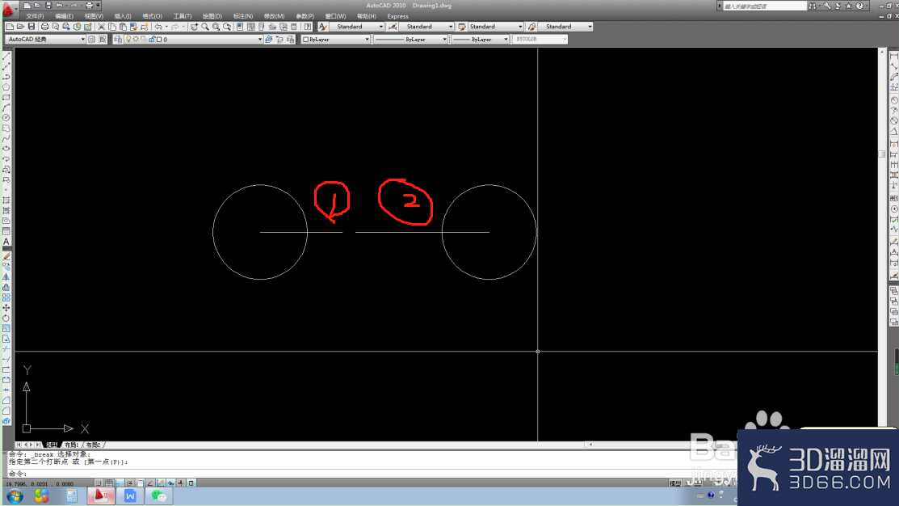Image resolution: width=899 pixels, height=506 pixels.
Task: Click the Save icon in the standard toolbar
Action: [x=32, y=27]
